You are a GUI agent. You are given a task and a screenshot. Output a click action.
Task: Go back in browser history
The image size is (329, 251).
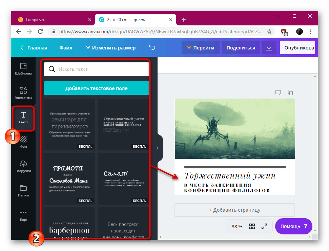point(19,32)
